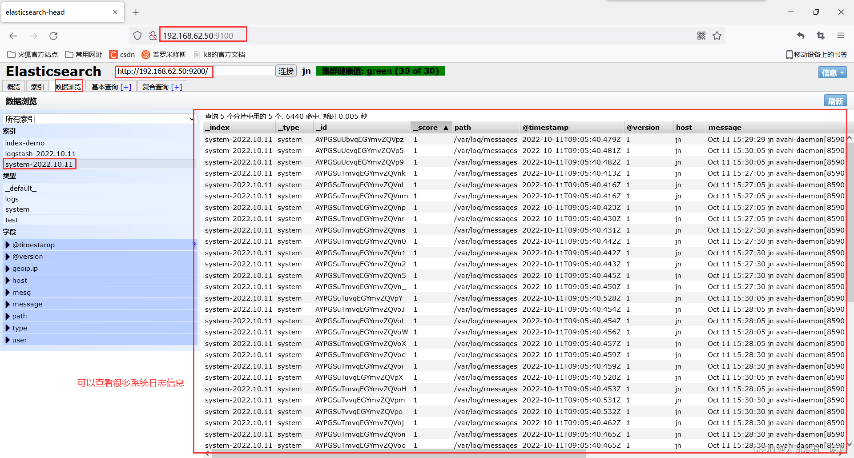Open row with timestamp 2022-10-11T09:05:40.528Z
This screenshot has height=458, width=854.
click(x=524, y=298)
